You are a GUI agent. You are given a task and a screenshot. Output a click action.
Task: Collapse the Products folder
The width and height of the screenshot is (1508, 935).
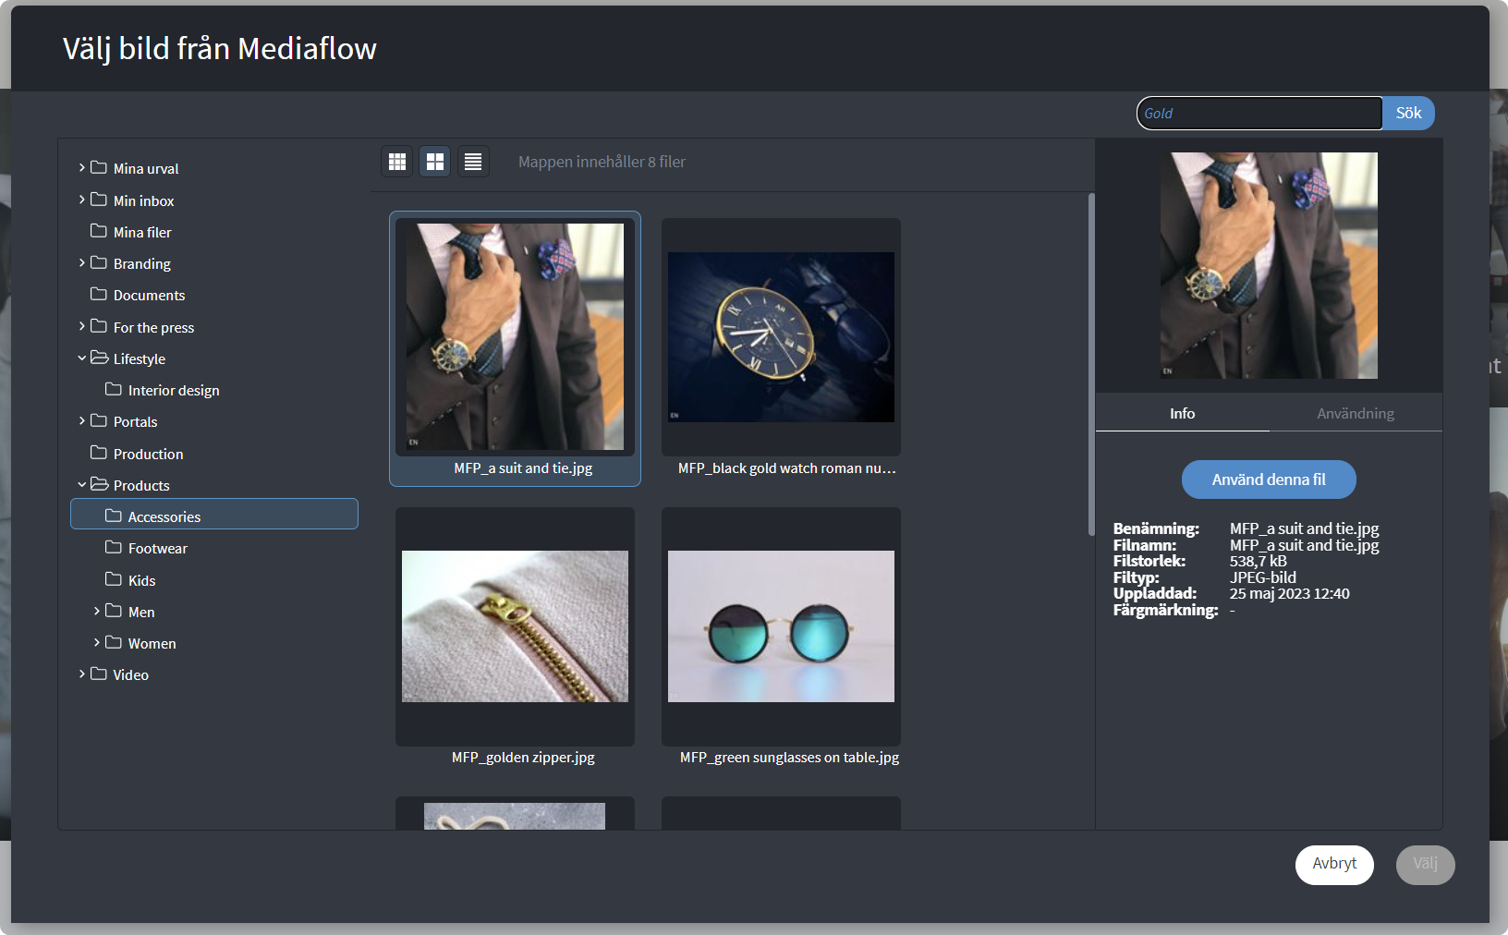pyautogui.click(x=81, y=485)
